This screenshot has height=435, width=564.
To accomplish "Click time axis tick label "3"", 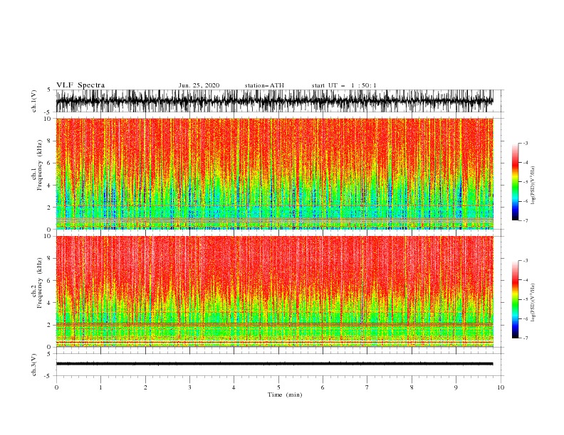I will coord(189,387).
